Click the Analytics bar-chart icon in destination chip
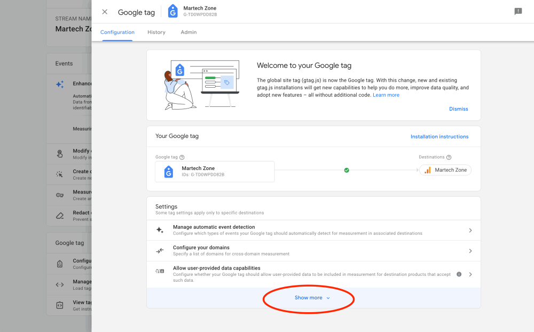This screenshot has width=534, height=332. (x=428, y=170)
